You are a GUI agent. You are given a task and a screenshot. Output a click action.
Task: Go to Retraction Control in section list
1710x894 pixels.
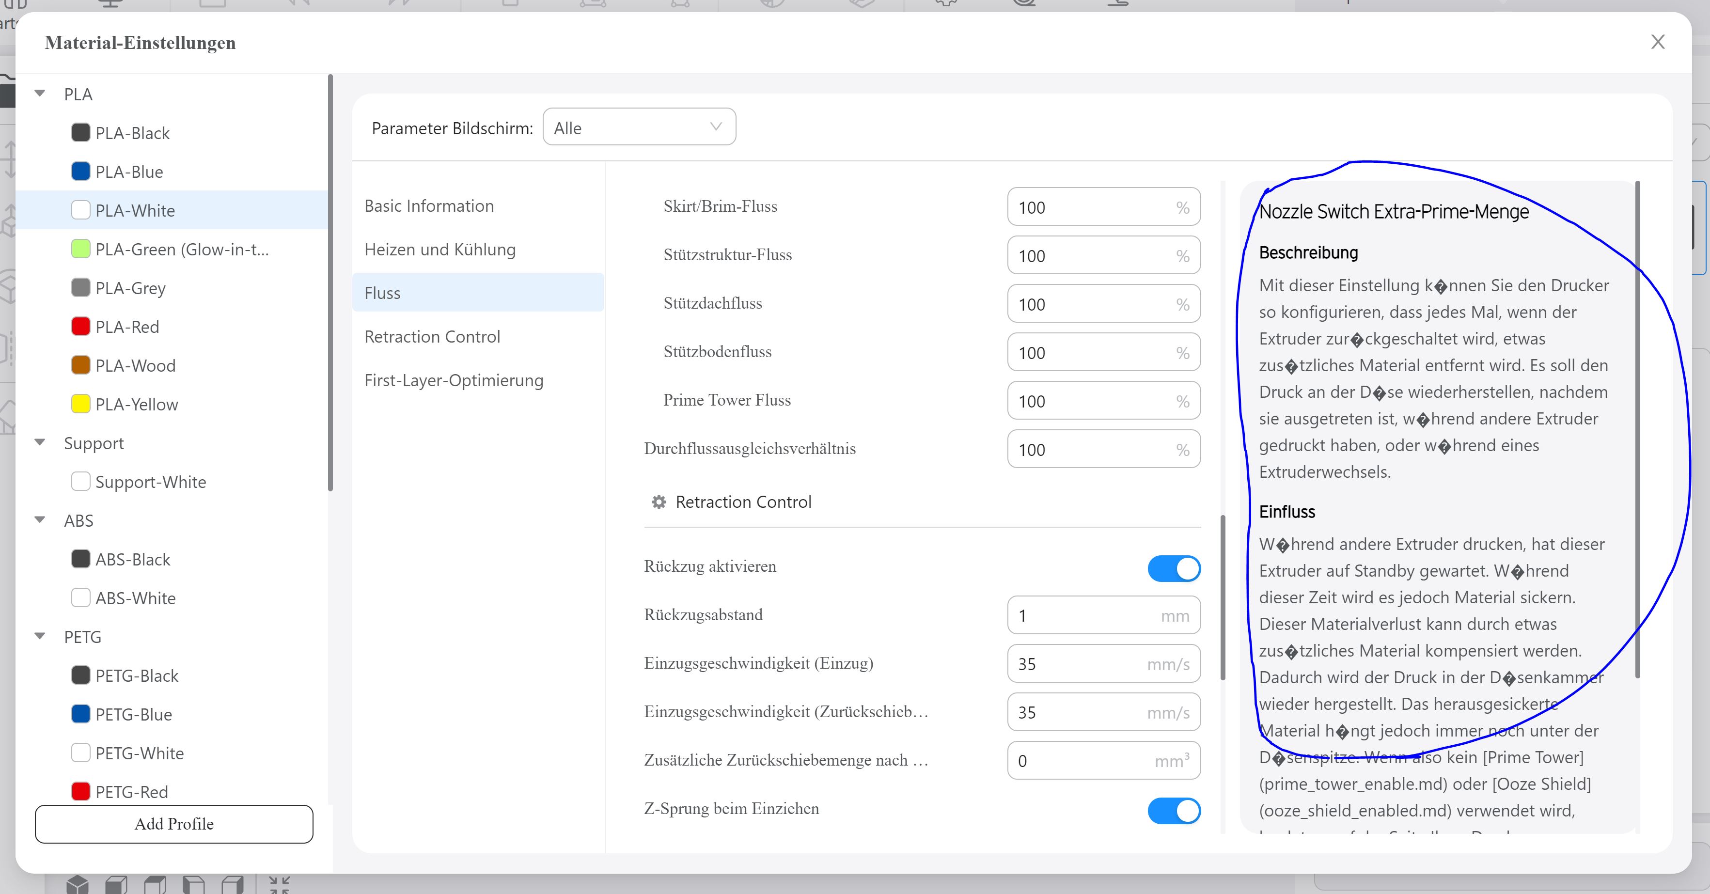tap(478, 336)
